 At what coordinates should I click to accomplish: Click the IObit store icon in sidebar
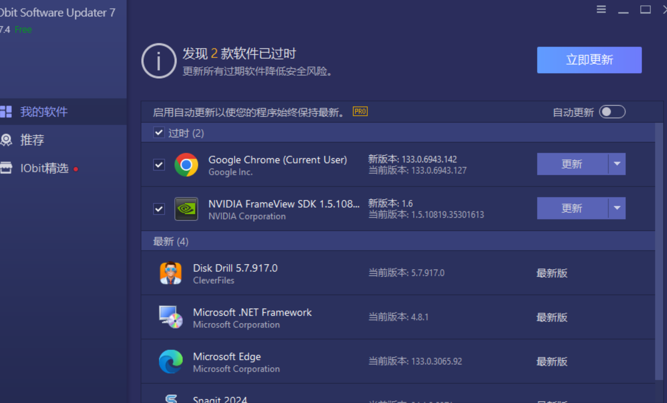[x=6, y=168]
